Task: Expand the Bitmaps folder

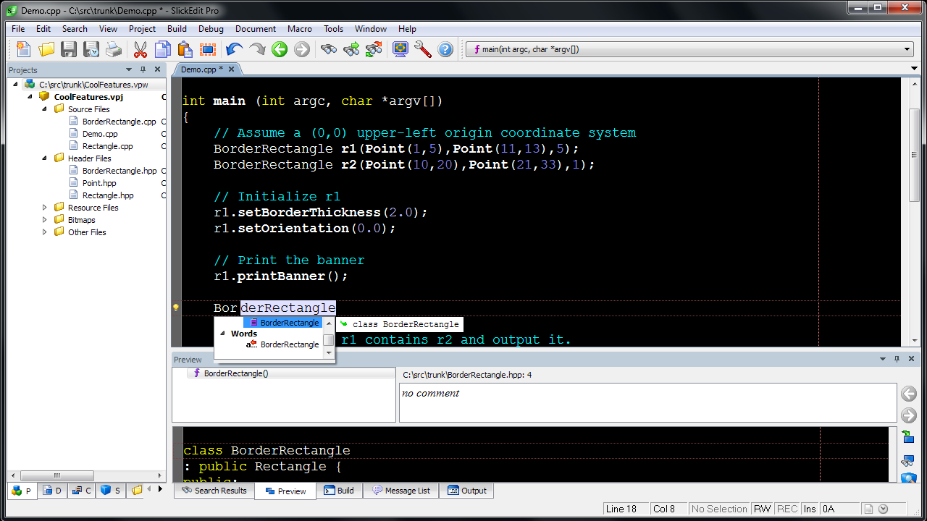Action: click(45, 219)
